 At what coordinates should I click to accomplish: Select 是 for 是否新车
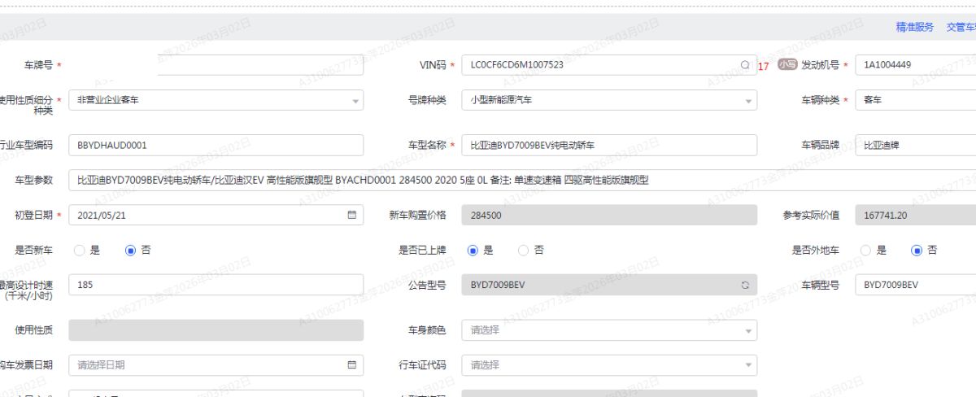(80, 251)
